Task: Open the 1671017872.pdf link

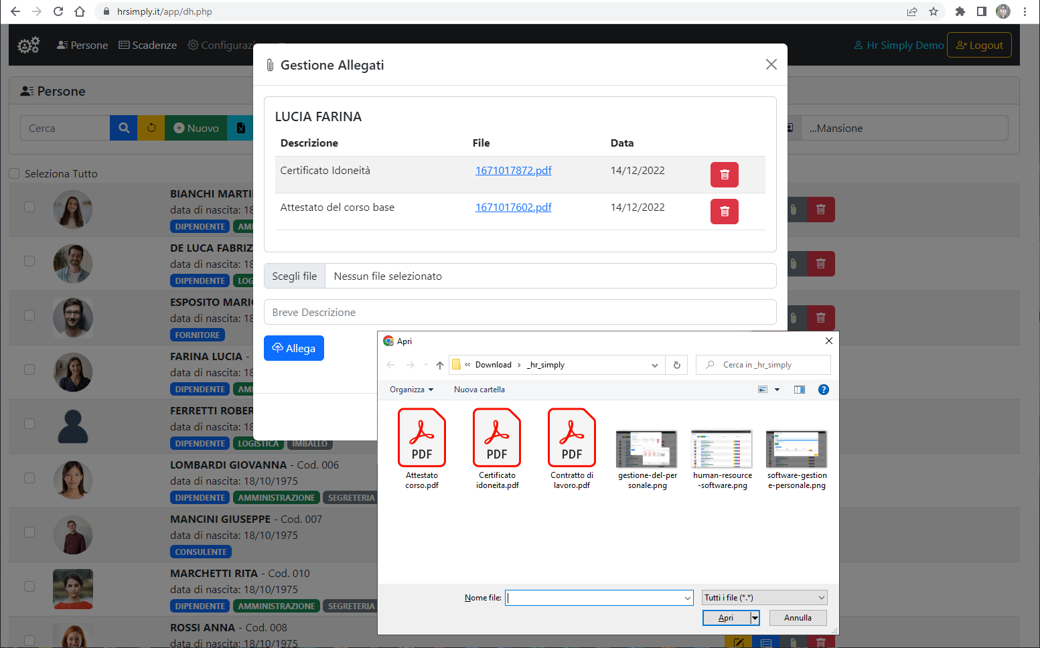Action: coord(514,171)
